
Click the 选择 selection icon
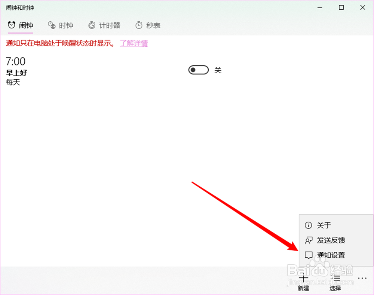(x=335, y=278)
